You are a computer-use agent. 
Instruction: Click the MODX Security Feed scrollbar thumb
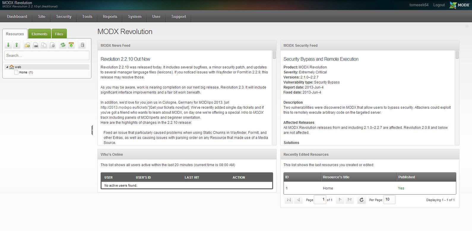457,55
